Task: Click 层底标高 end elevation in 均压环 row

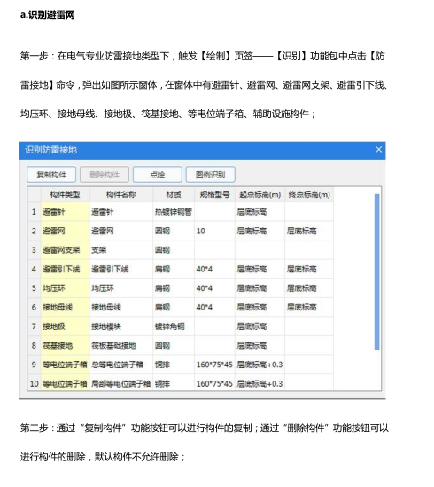Action: [309, 288]
